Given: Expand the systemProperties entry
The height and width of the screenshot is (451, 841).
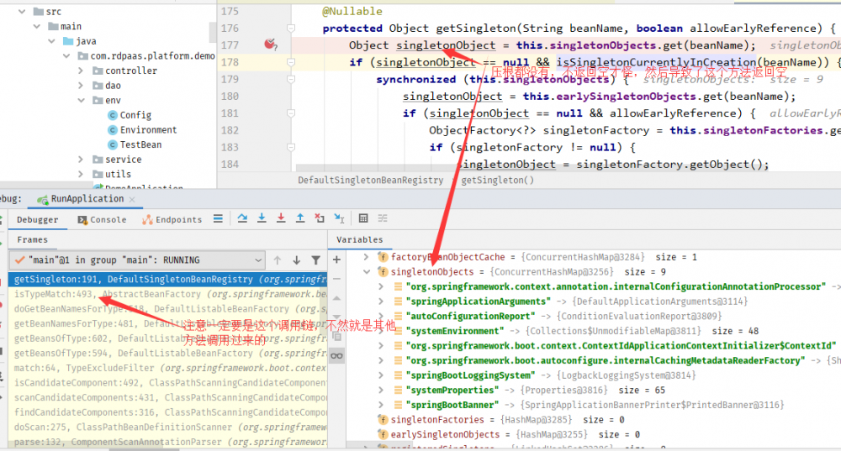Looking at the screenshot, I should (381, 390).
